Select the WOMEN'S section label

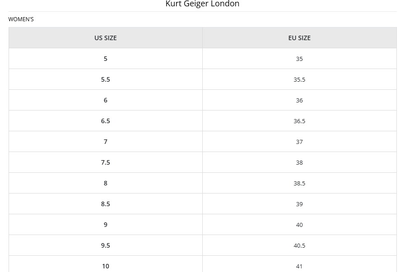click(x=21, y=19)
